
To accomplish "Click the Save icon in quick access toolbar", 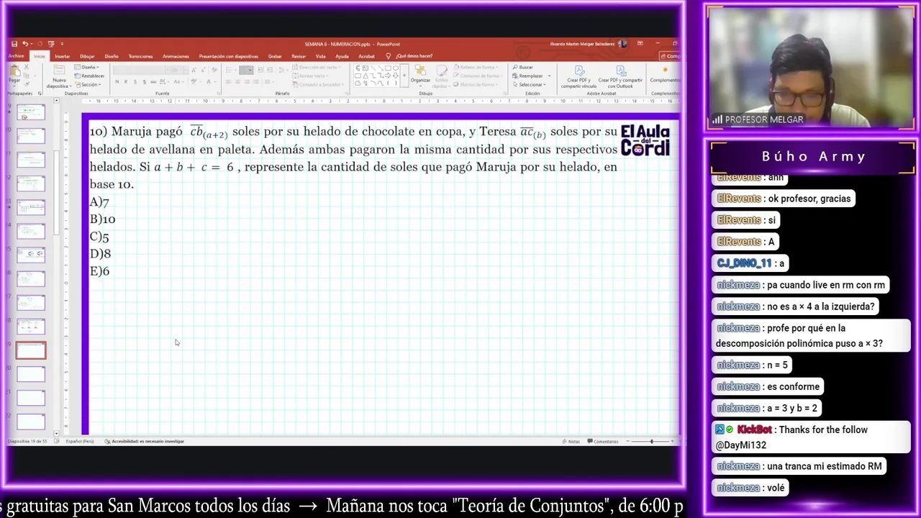I will 14,44.
